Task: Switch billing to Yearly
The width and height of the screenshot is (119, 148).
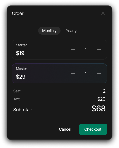Action: 71,31
